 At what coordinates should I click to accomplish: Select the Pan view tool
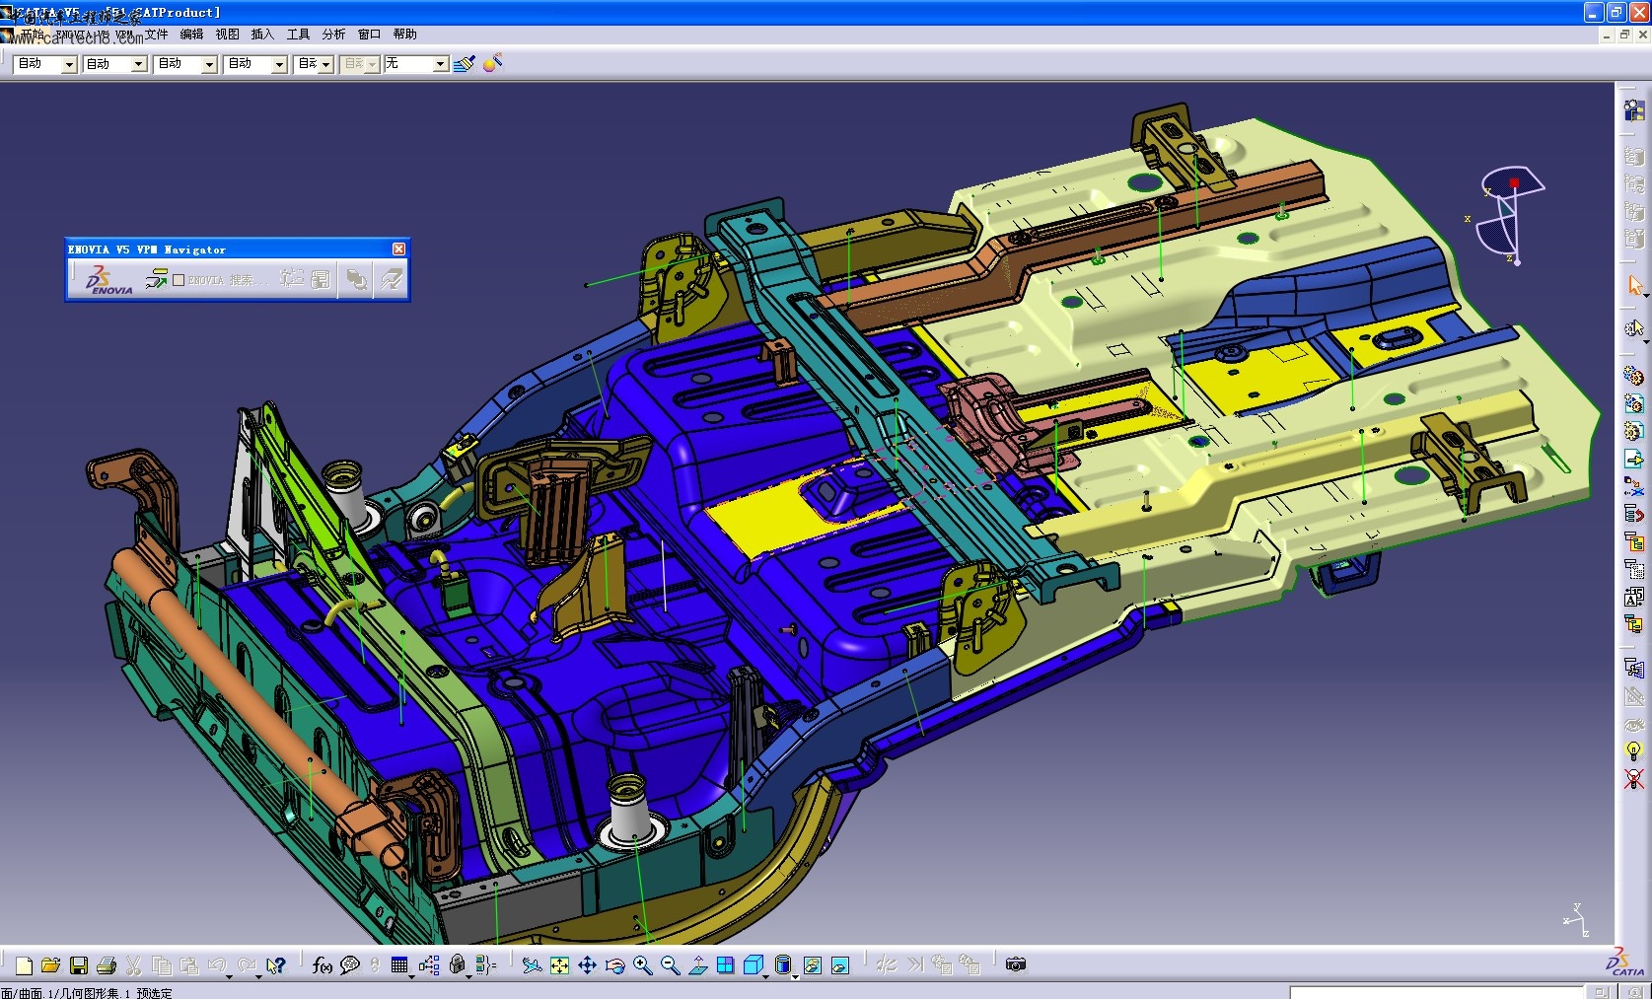click(x=587, y=965)
